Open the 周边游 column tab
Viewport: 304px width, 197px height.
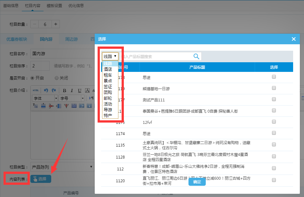(71, 39)
